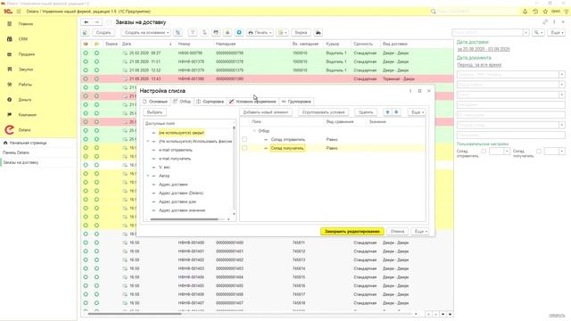Select Адрес доставки in available fields
571x321 pixels.
[173, 185]
